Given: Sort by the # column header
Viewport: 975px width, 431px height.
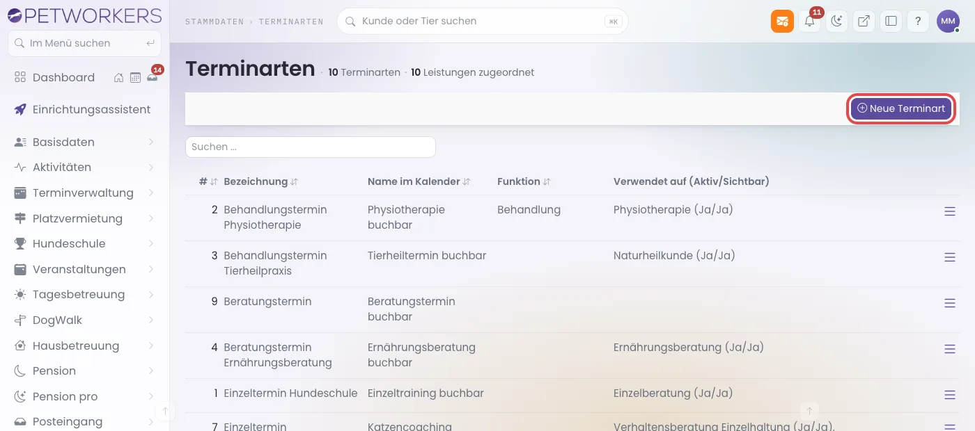Looking at the screenshot, I should 208,181.
